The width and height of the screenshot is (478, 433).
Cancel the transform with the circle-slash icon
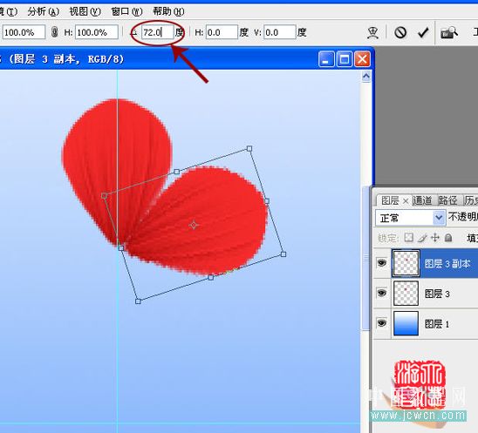400,32
